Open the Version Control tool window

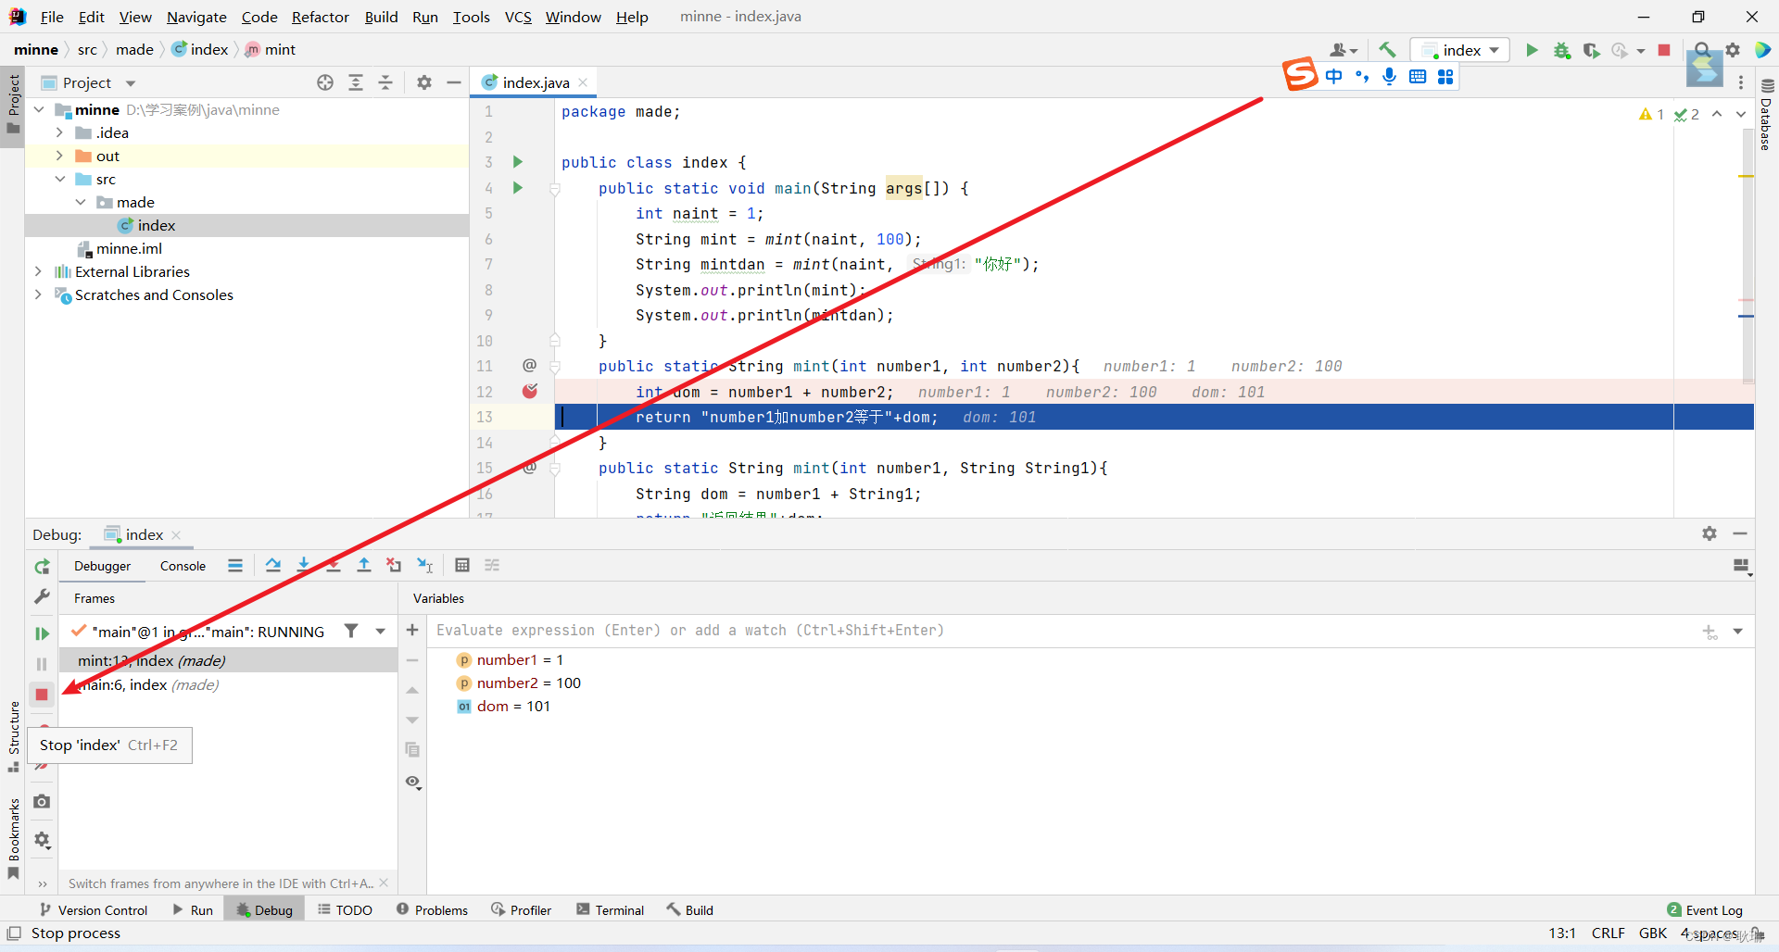coord(94,910)
